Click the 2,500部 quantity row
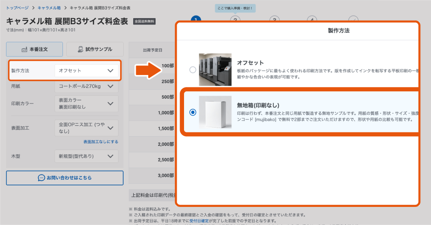This screenshot has height=225, width=431. tap(152, 160)
